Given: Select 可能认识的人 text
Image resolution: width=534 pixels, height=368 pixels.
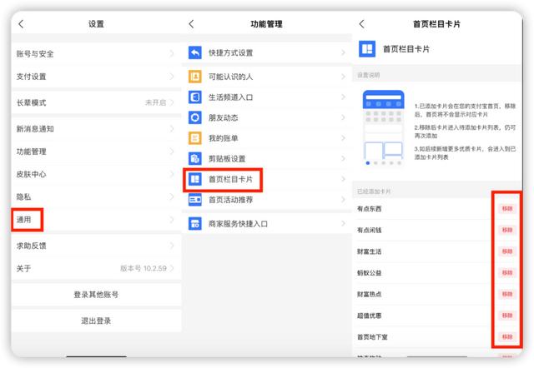Looking at the screenshot, I should [x=230, y=77].
